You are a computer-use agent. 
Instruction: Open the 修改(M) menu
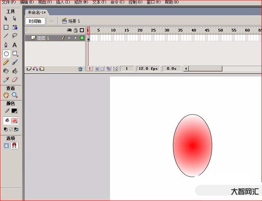(x=81, y=2)
